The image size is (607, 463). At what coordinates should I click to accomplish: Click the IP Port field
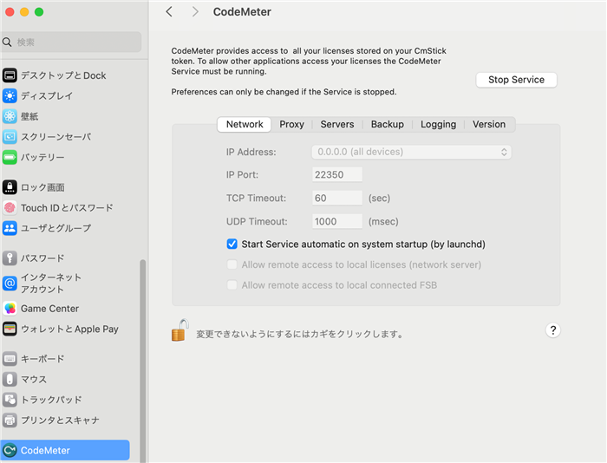337,174
